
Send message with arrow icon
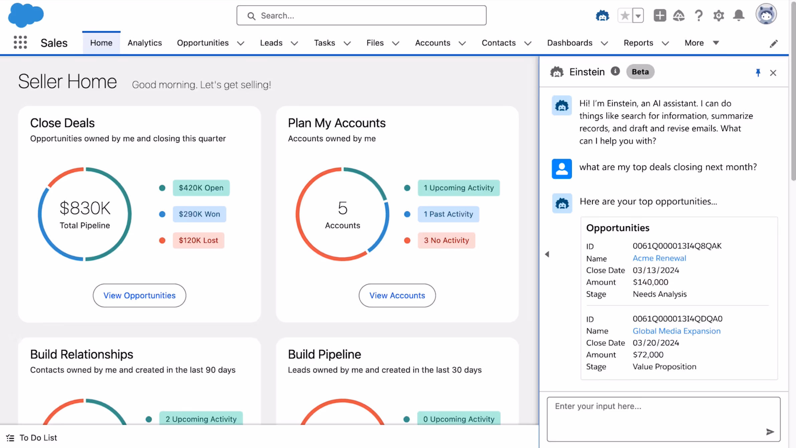pos(770,432)
